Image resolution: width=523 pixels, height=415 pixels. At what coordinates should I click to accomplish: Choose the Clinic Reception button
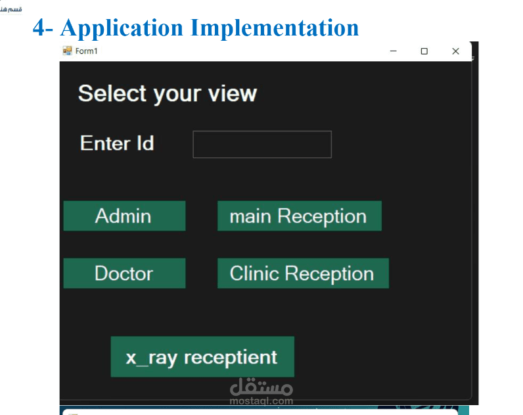303,273
